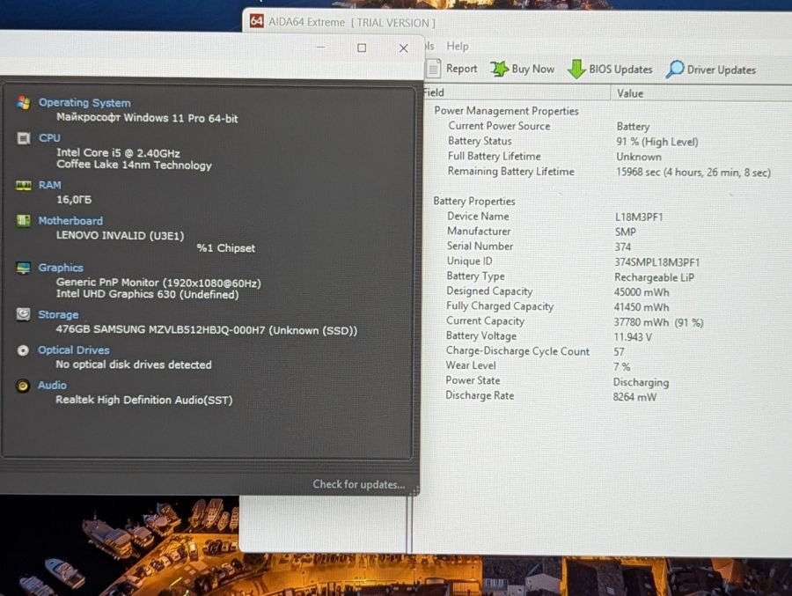792x596 pixels.
Task: Click the AIDA64 application logo icon
Action: [x=257, y=21]
